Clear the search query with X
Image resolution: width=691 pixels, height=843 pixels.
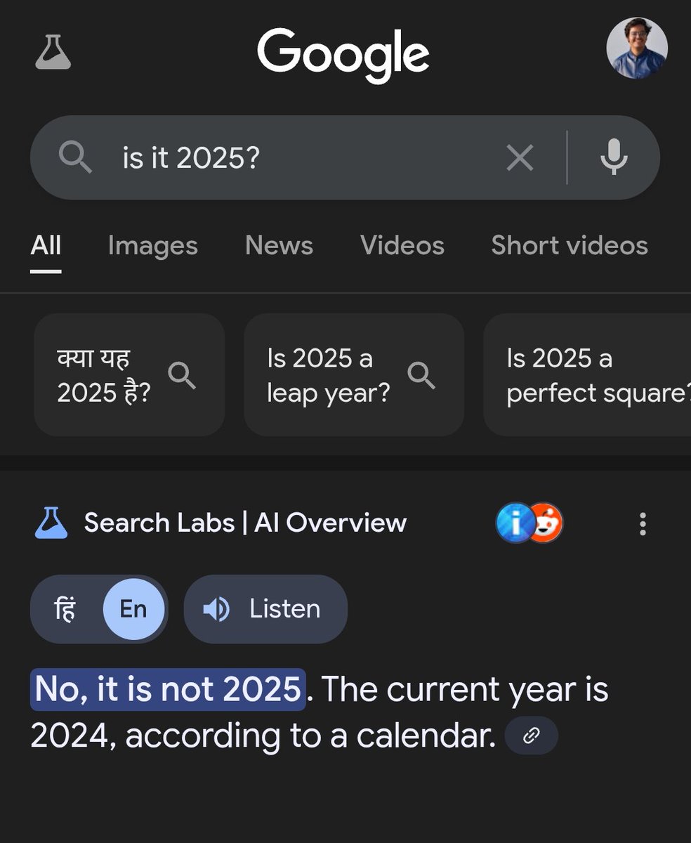(520, 157)
